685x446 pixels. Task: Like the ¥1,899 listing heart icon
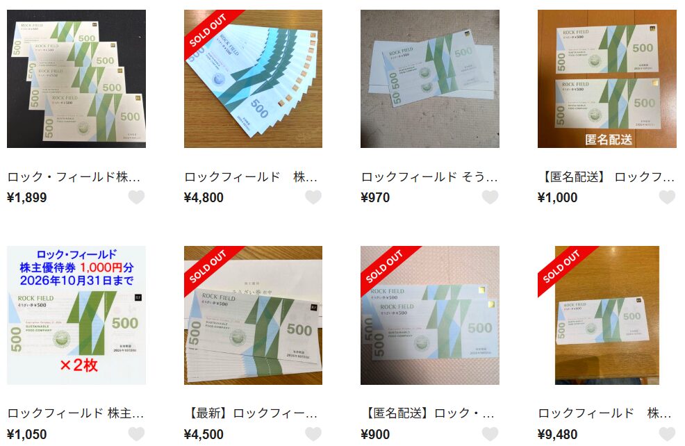(136, 197)
